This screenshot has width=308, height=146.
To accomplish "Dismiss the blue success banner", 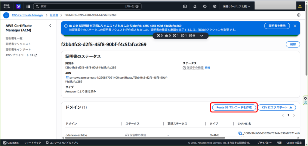I will [295, 26].
